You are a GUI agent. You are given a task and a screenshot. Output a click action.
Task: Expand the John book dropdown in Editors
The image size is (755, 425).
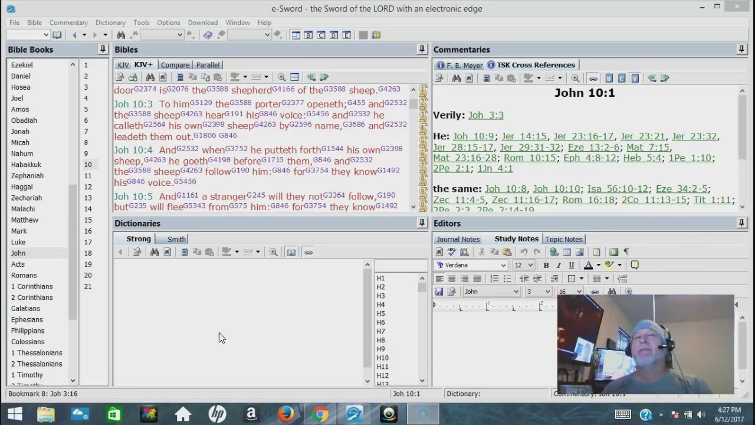tap(516, 292)
